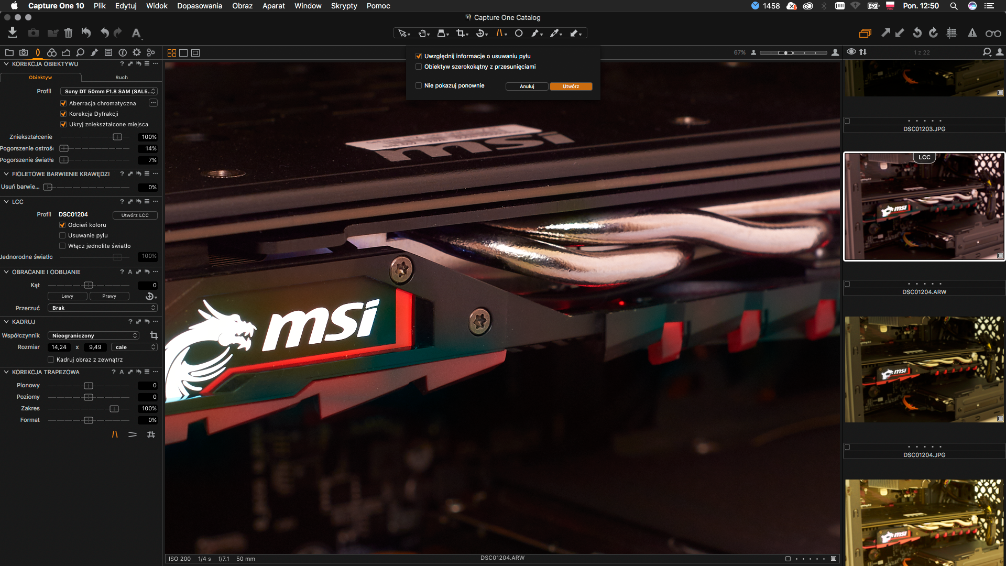The width and height of the screenshot is (1006, 566).
Task: Open the Lens tool tab icon
Action: 38,52
